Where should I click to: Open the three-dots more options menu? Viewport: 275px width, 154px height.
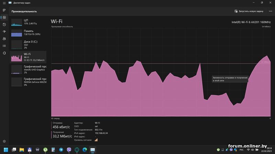point(270,11)
